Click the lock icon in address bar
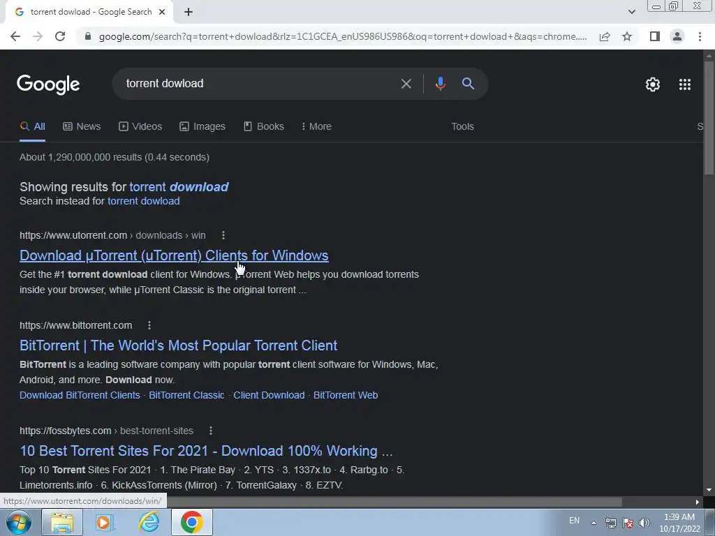This screenshot has height=536, width=715. click(88, 36)
